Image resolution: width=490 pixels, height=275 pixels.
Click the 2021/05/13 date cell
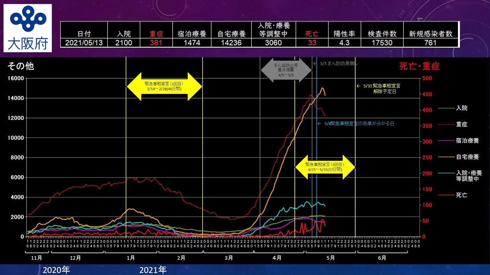pyautogui.click(x=84, y=43)
